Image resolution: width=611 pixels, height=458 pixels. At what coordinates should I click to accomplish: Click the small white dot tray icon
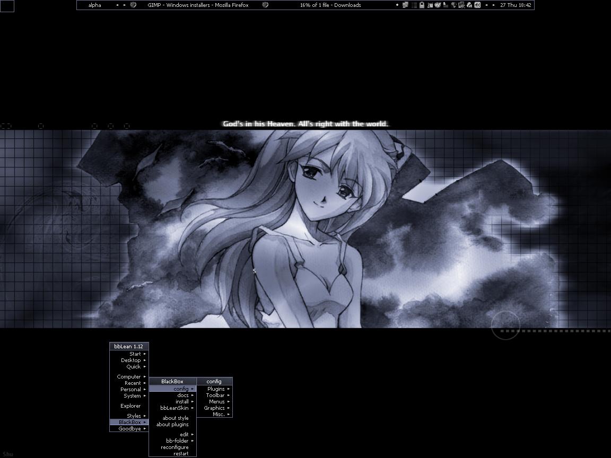[397, 5]
